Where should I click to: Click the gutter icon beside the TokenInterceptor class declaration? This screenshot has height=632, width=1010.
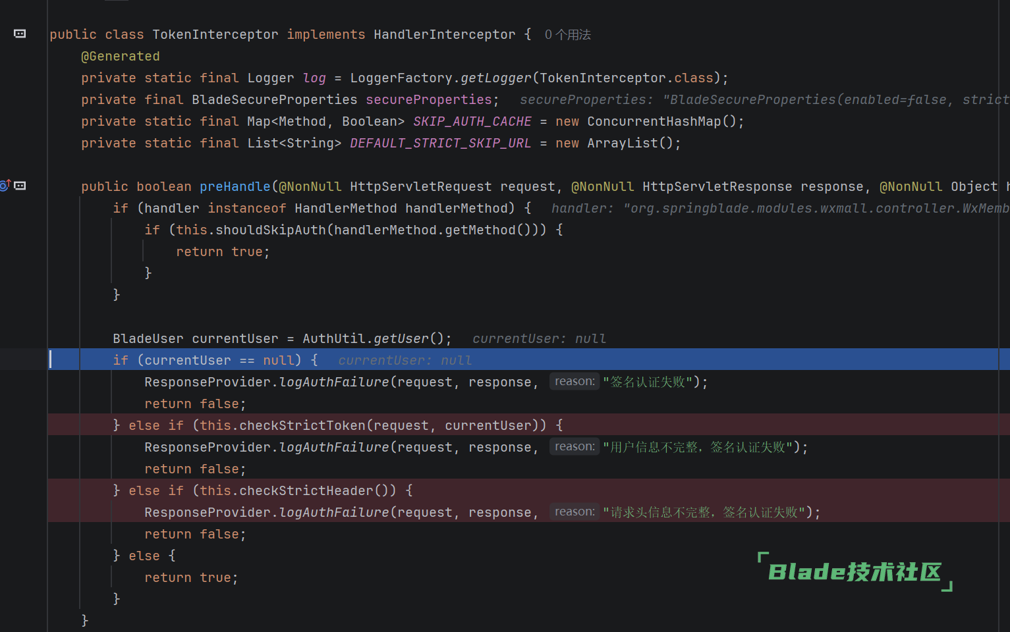click(20, 34)
